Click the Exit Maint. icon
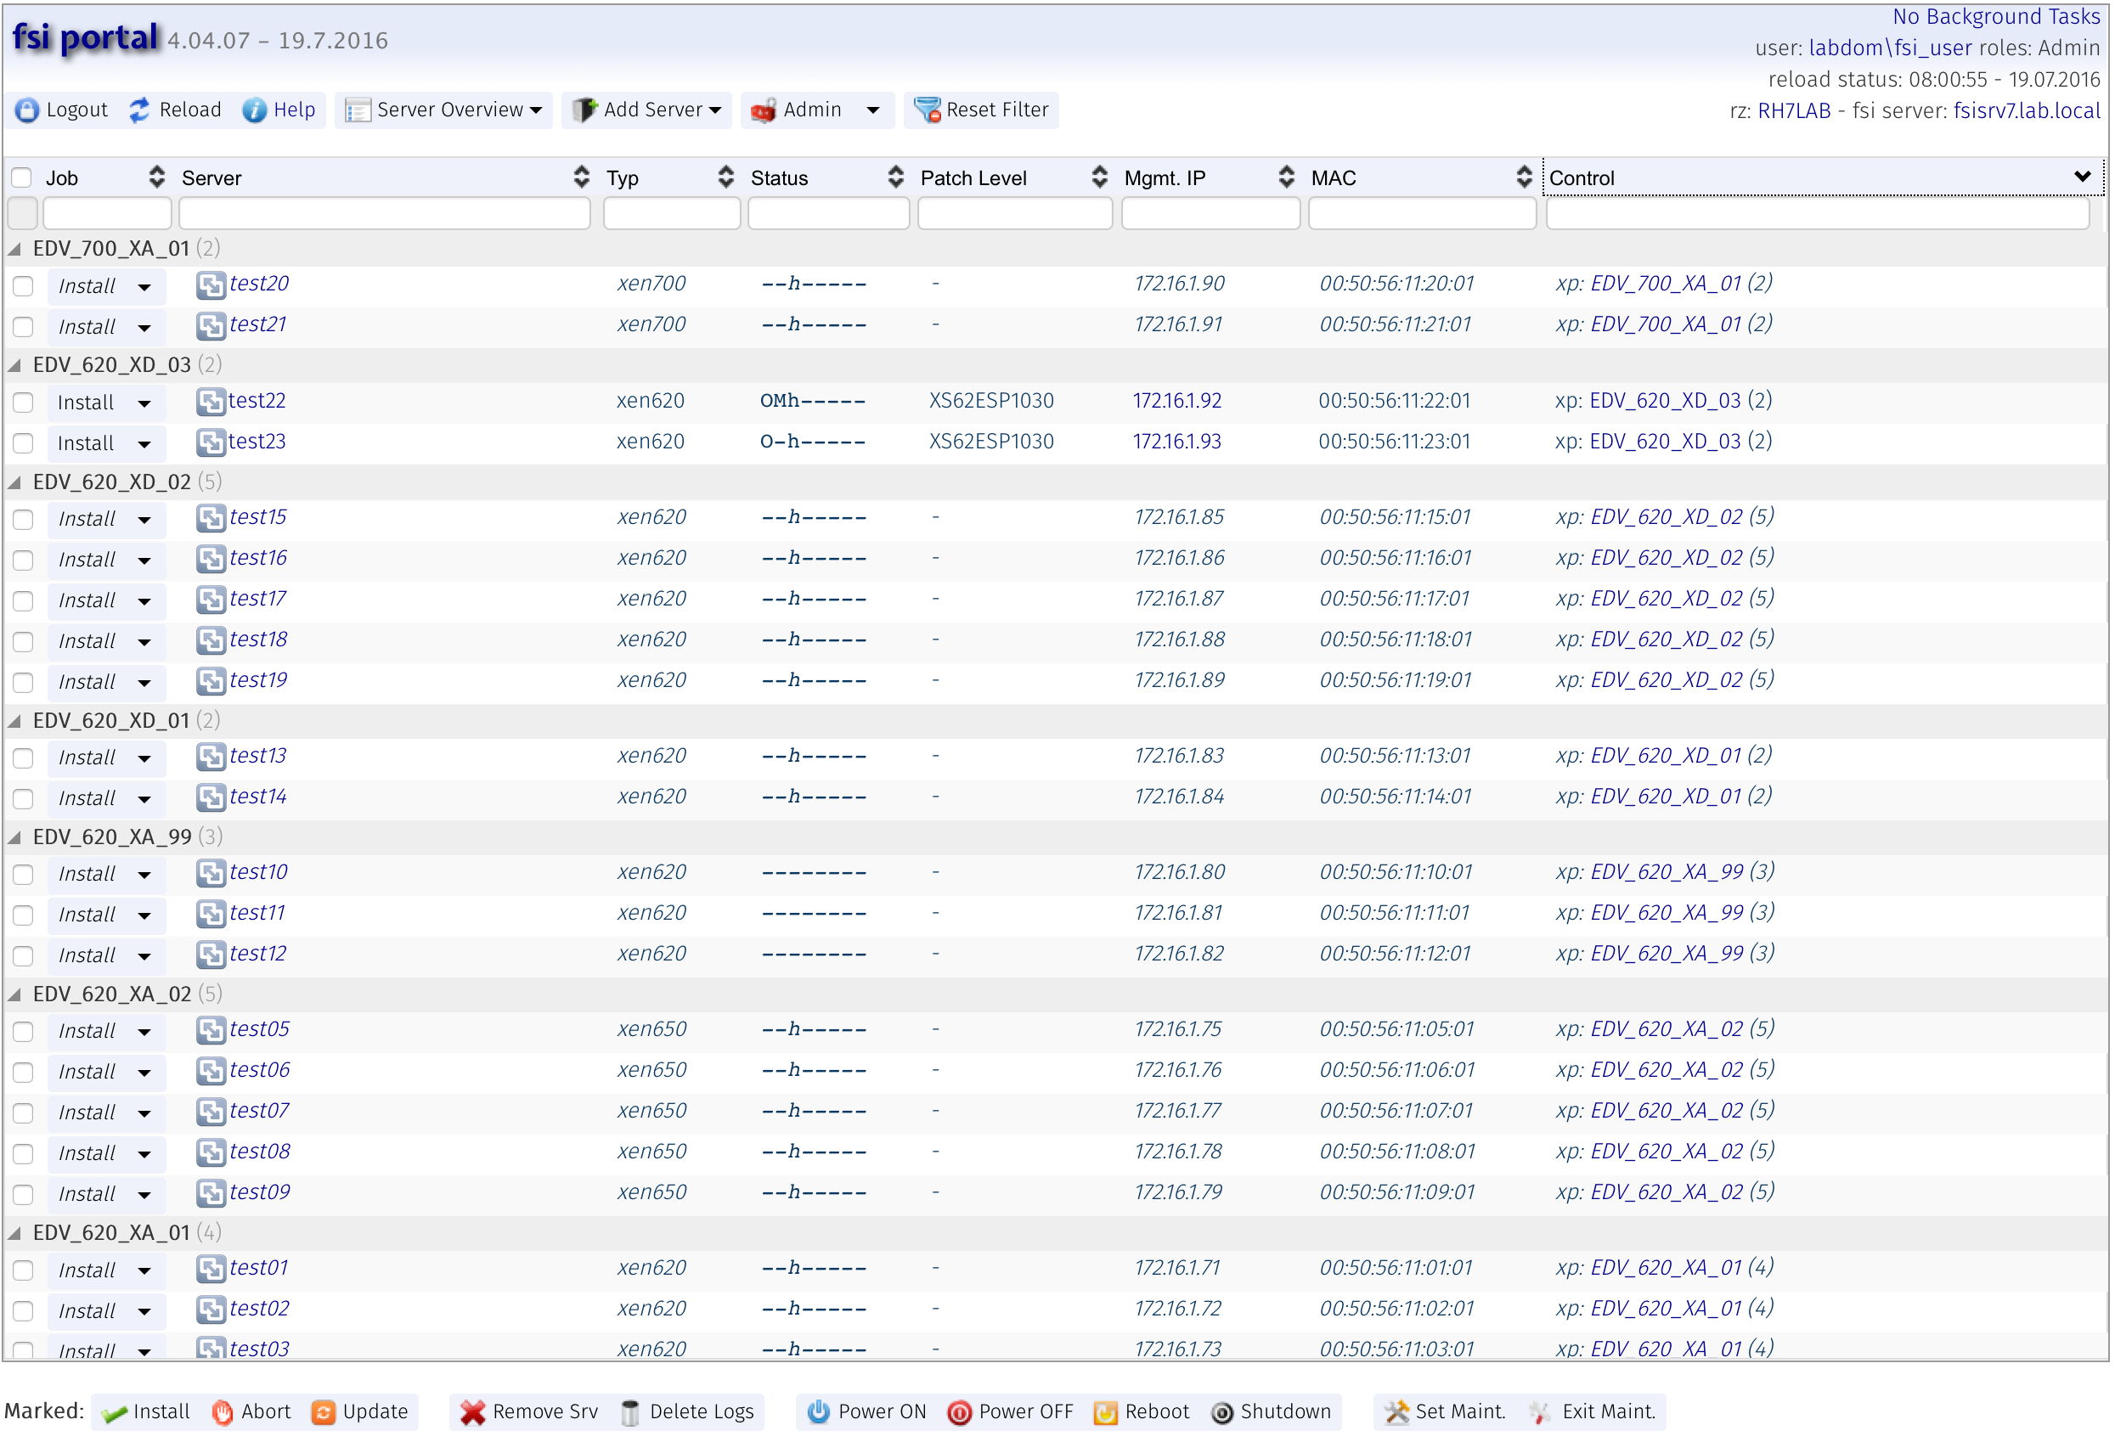 click(1541, 1413)
